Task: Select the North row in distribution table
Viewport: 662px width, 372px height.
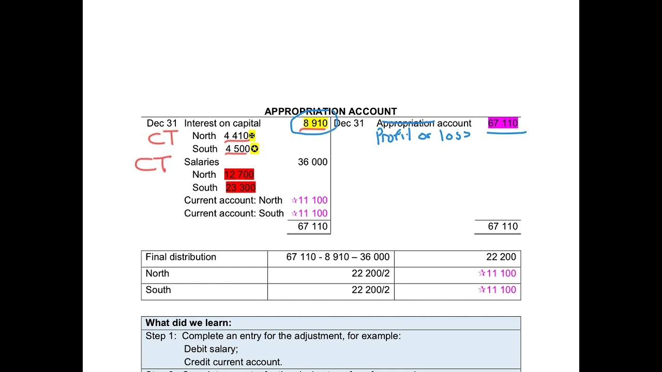Action: pyautogui.click(x=331, y=275)
